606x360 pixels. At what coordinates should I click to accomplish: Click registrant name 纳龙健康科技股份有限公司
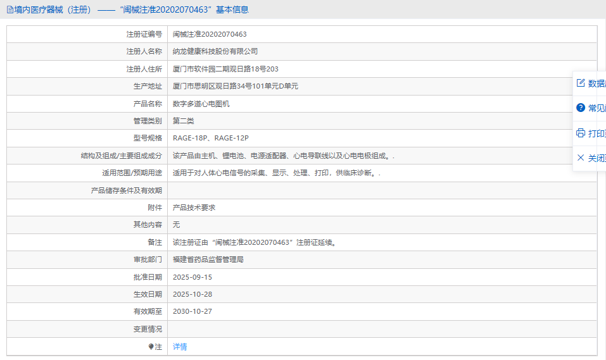click(x=215, y=51)
